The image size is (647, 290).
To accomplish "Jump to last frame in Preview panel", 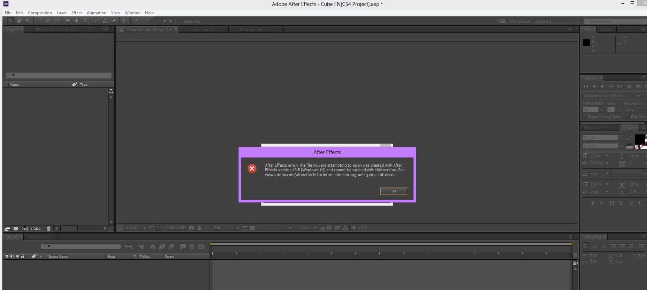I will point(619,86).
